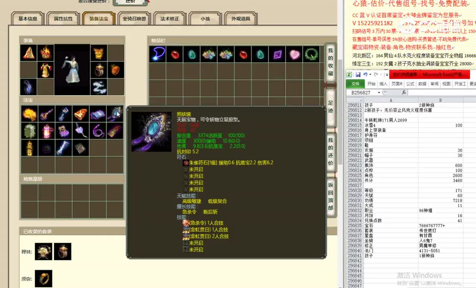Select the blue necklace inventory item
Screen dimensions: 476x288
coord(157,54)
